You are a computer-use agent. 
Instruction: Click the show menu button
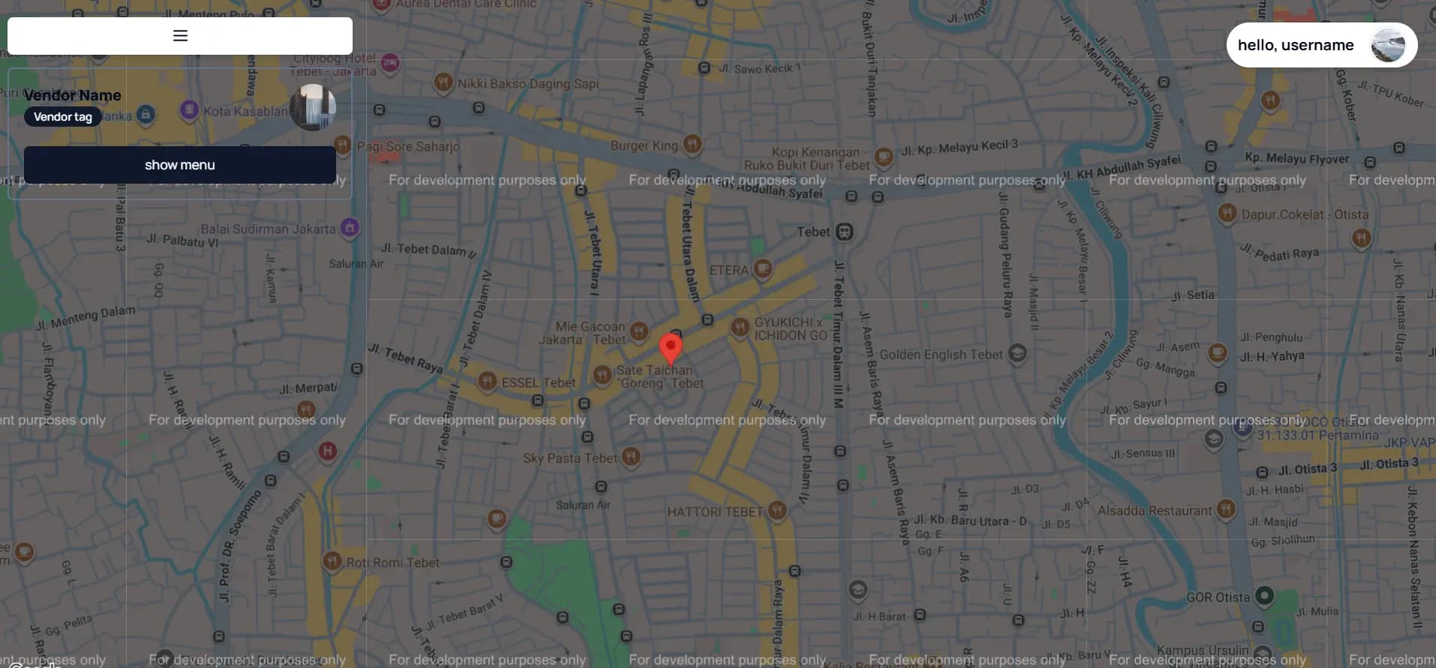(x=180, y=165)
